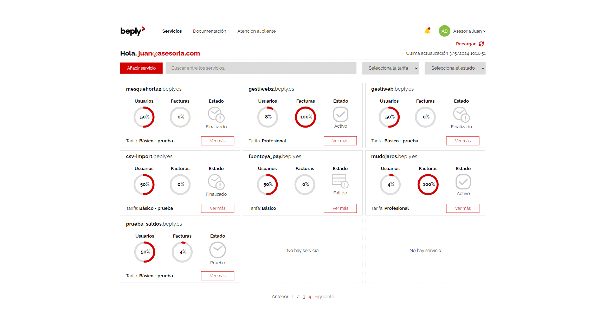Click the AB user avatar

(445, 31)
